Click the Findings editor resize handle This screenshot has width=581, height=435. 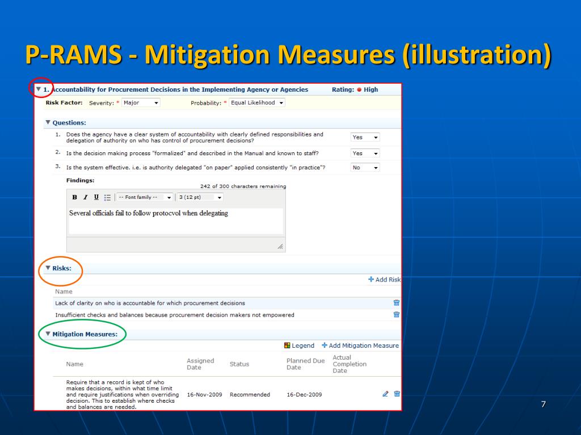point(280,246)
